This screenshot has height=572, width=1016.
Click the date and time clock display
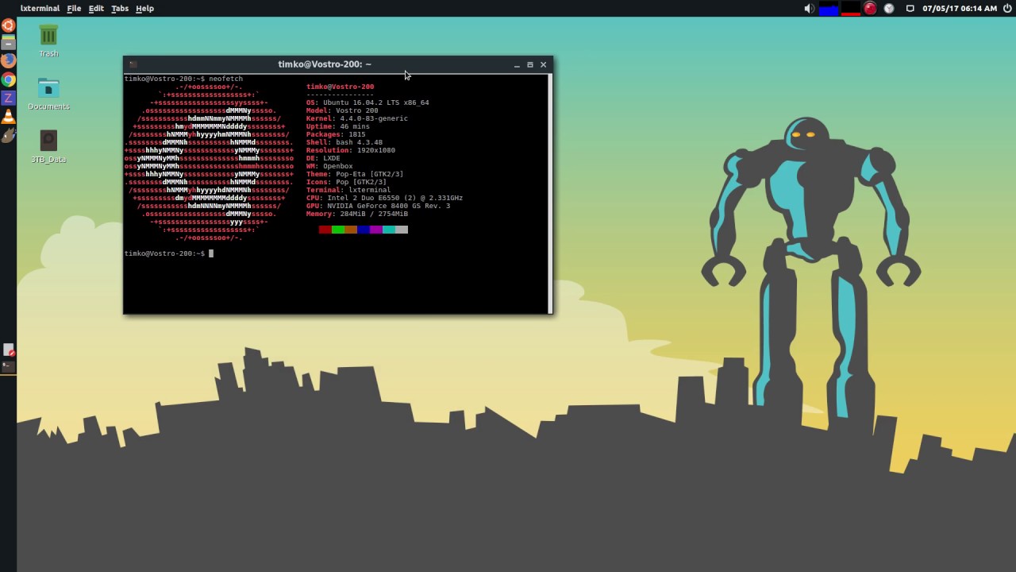tap(959, 9)
